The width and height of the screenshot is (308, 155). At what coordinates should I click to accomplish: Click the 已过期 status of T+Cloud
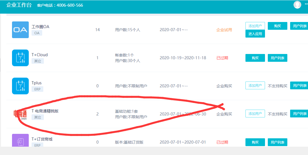(x=222, y=58)
